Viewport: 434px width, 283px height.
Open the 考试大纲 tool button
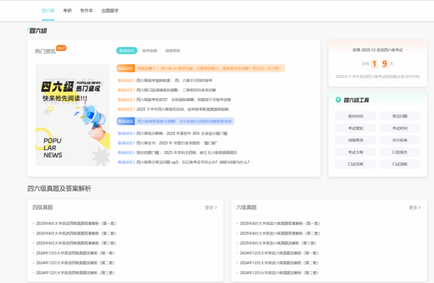point(356,152)
